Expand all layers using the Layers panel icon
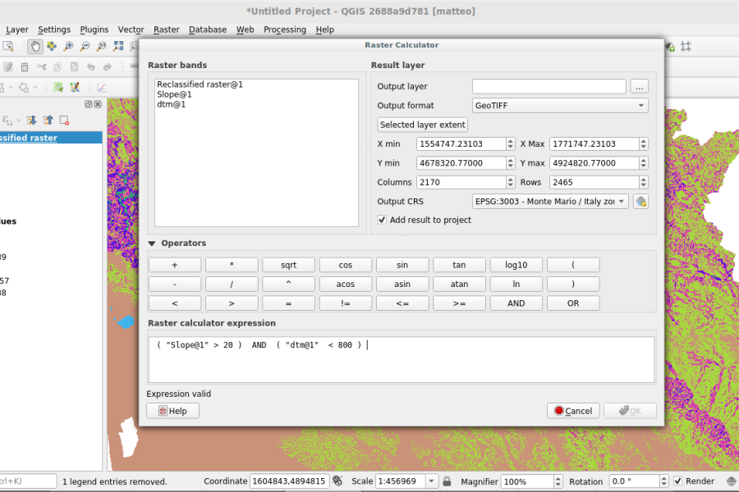 point(32,121)
